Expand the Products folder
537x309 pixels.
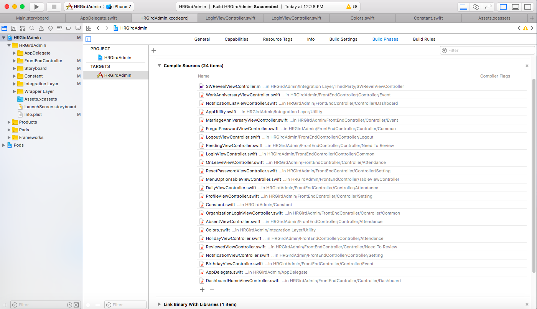[x=9, y=122]
